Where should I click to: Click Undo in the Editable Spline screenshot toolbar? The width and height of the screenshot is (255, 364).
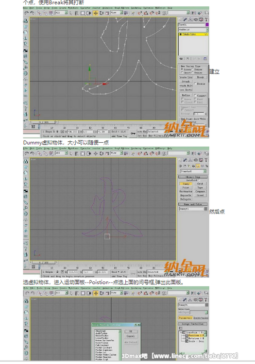(x=27, y=13)
